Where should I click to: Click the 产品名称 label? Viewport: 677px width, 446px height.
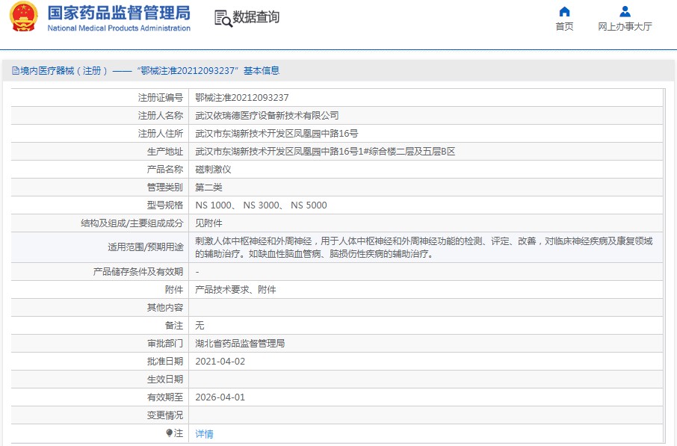click(x=165, y=170)
